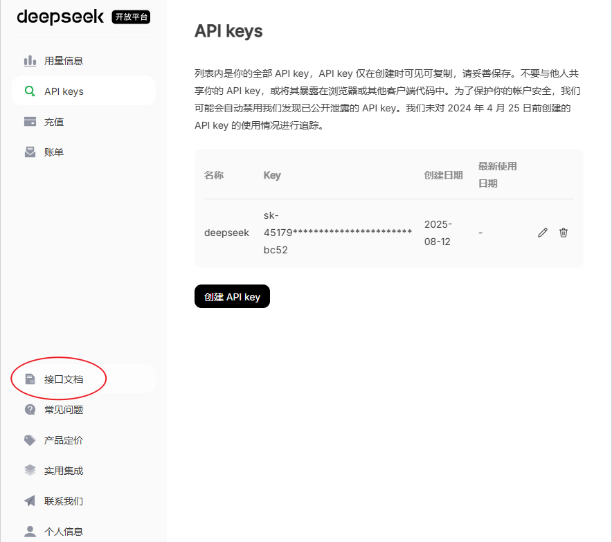Open the 个人信息 menu item
Screen dimensions: 612x542
coord(84,532)
